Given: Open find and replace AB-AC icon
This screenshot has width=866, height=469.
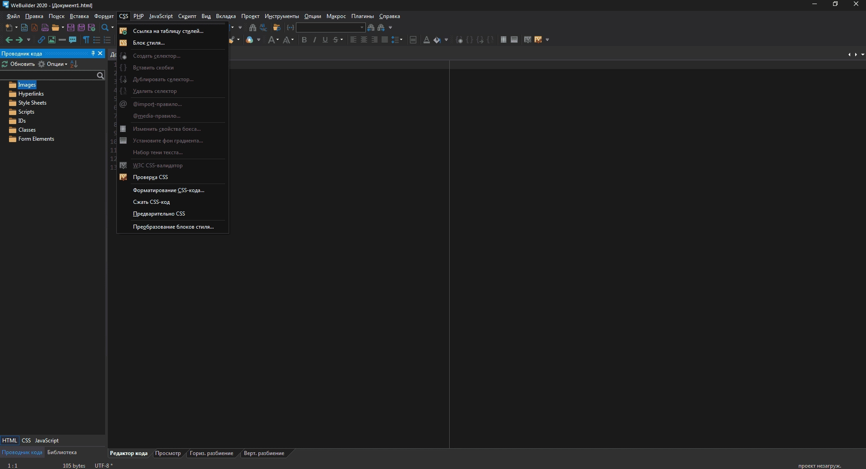Looking at the screenshot, I should point(263,28).
